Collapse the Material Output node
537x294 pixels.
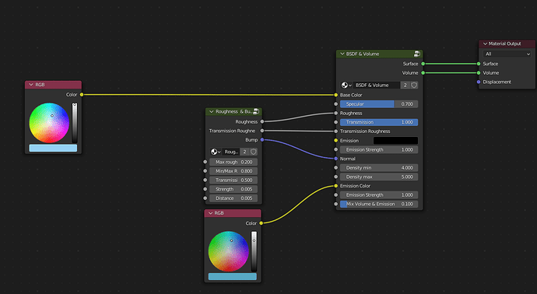[485, 44]
